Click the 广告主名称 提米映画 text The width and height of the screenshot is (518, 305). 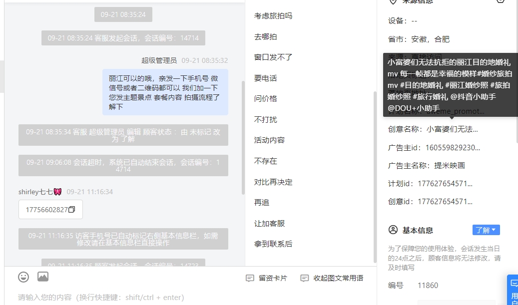point(450,166)
